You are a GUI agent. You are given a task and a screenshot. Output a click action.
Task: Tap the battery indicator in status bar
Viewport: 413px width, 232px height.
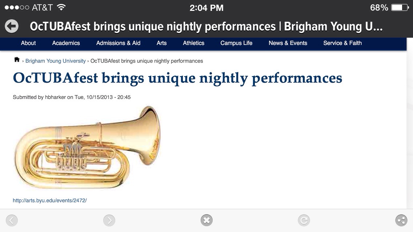pos(400,8)
